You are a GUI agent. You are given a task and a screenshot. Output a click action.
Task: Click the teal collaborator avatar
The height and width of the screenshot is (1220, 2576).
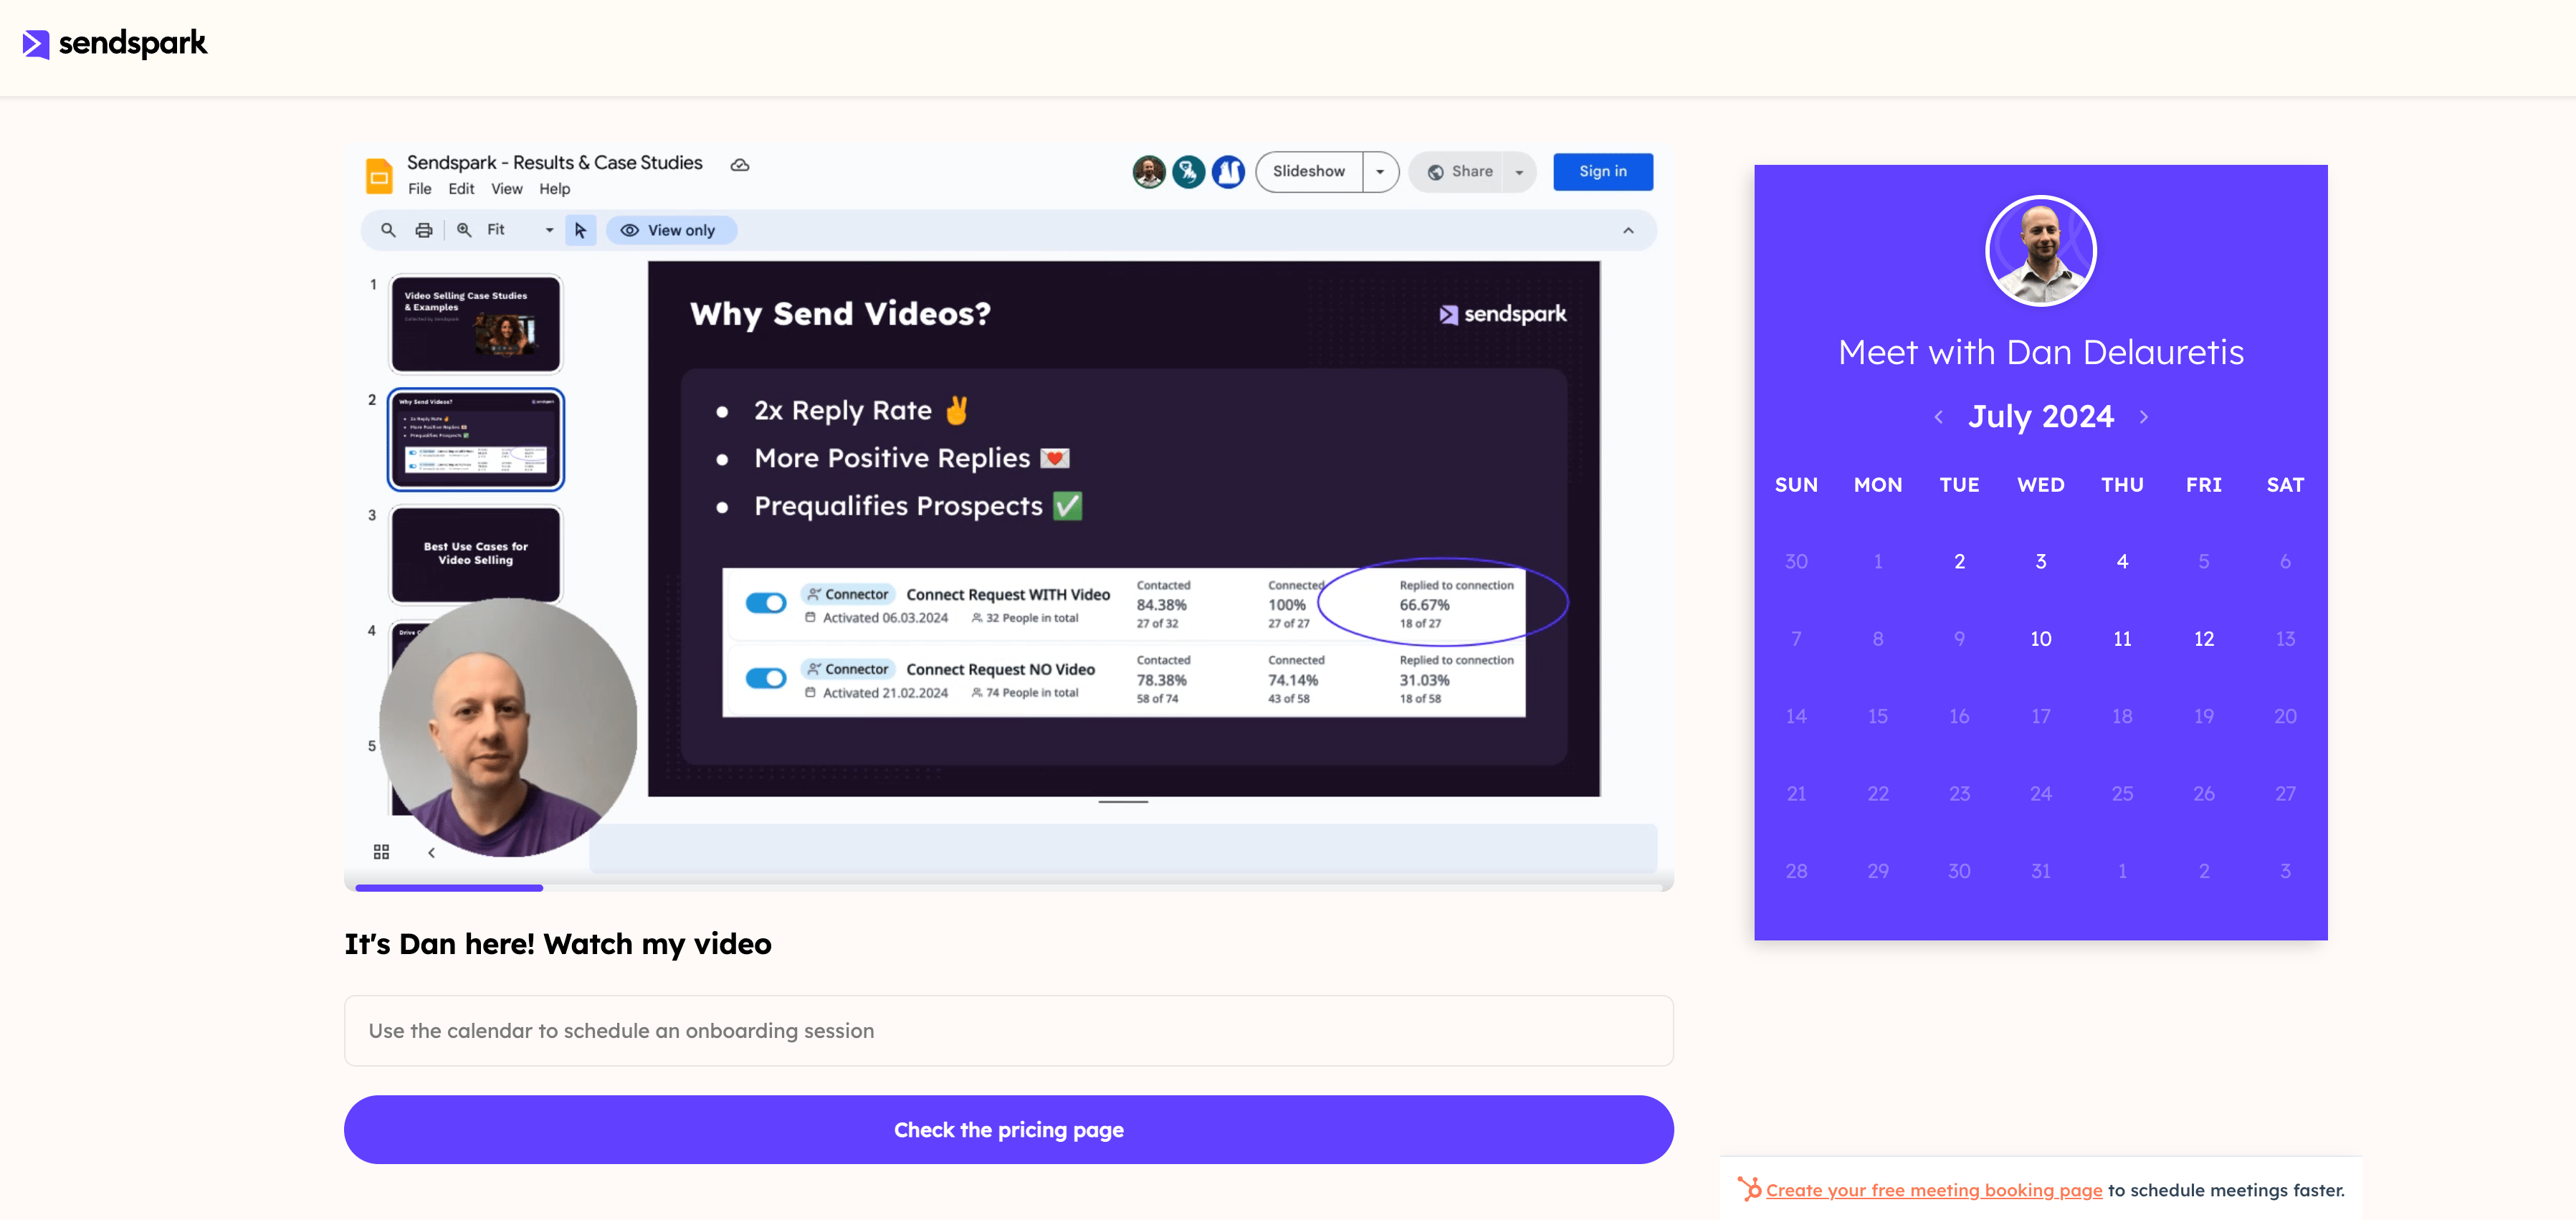click(1188, 171)
